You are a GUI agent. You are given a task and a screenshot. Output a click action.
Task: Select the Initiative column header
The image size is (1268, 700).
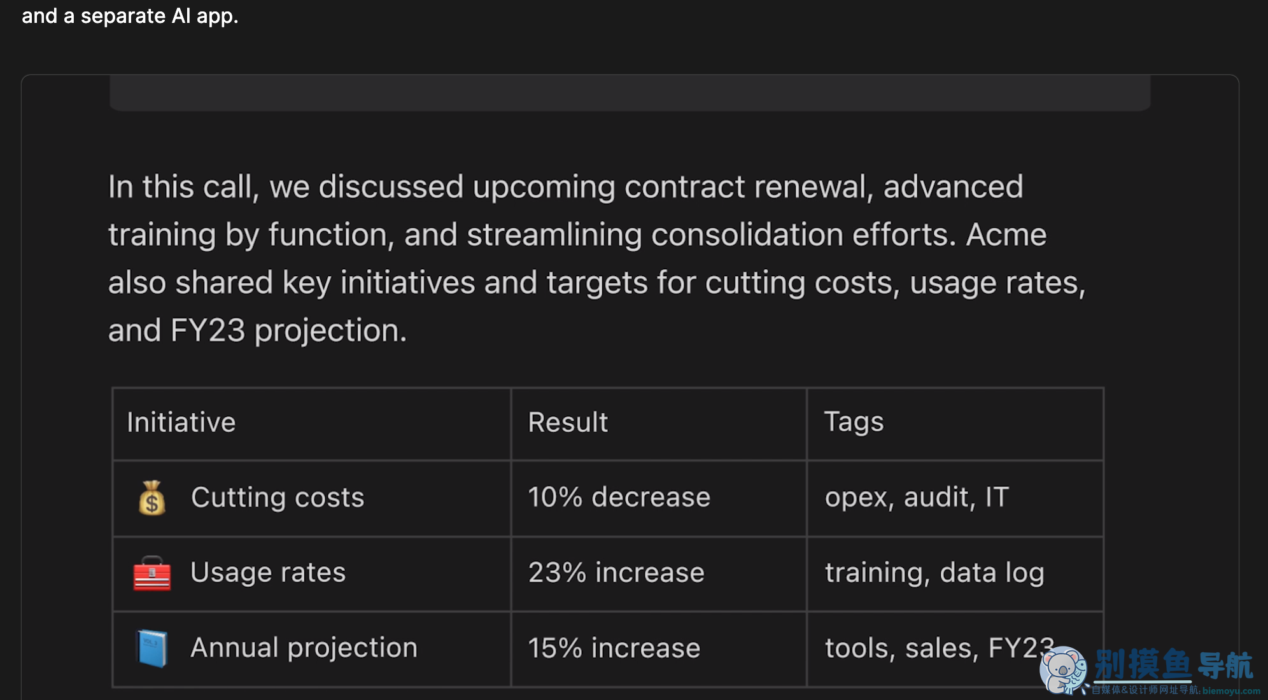click(312, 424)
